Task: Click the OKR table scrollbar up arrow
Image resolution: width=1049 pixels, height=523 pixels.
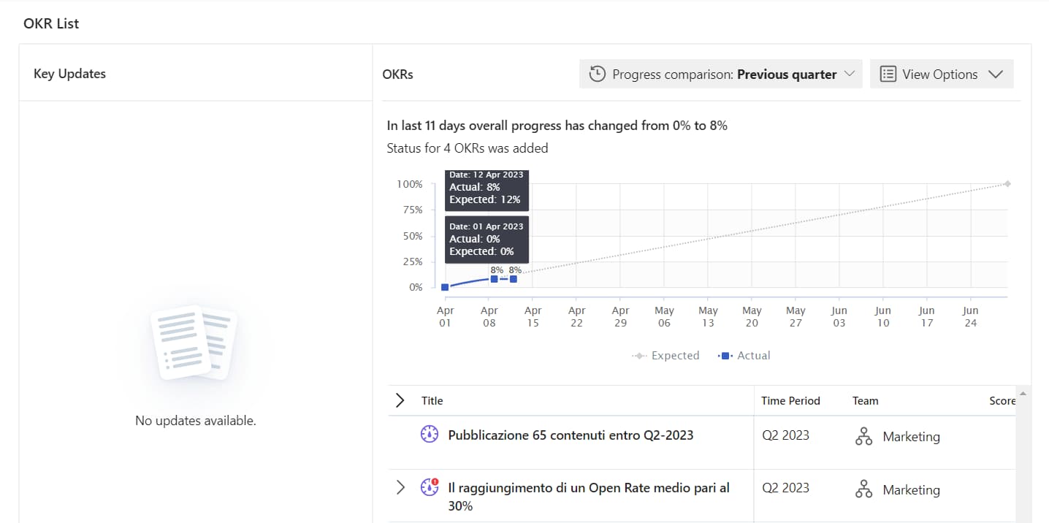Action: pos(1022,394)
